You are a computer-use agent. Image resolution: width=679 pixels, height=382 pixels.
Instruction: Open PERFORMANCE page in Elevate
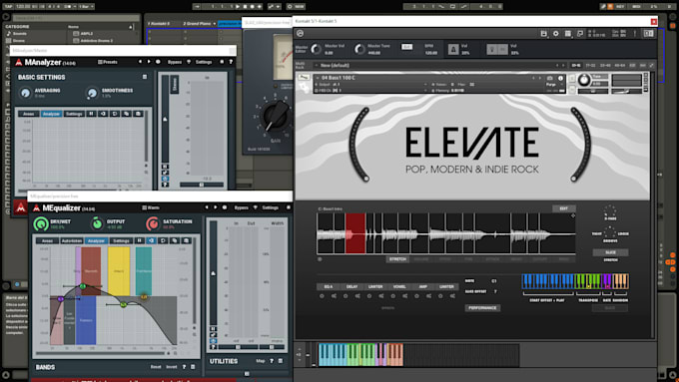pos(482,308)
